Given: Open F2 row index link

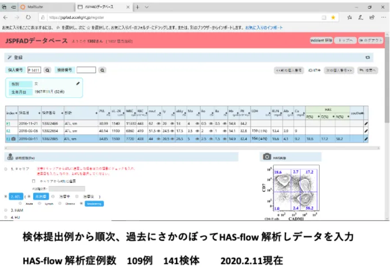Looking at the screenshot, I should point(8,131).
